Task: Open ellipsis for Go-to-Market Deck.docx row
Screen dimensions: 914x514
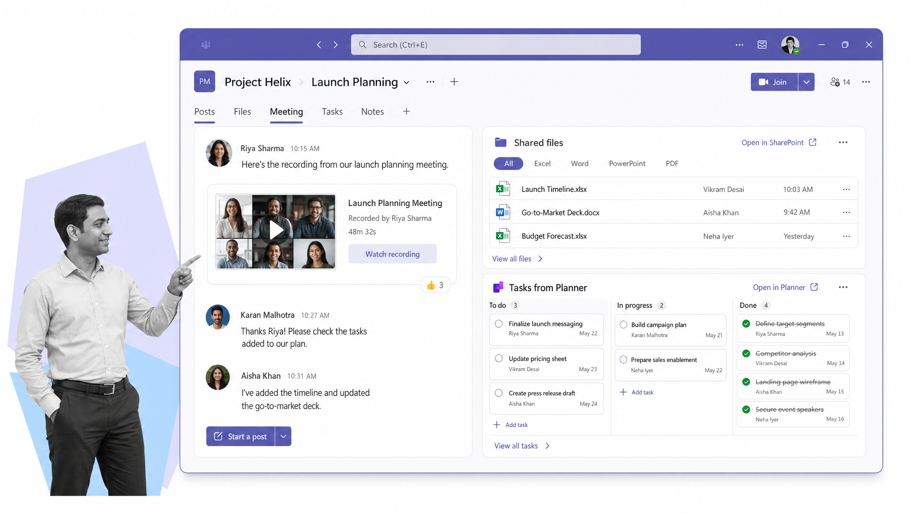Action: tap(846, 212)
